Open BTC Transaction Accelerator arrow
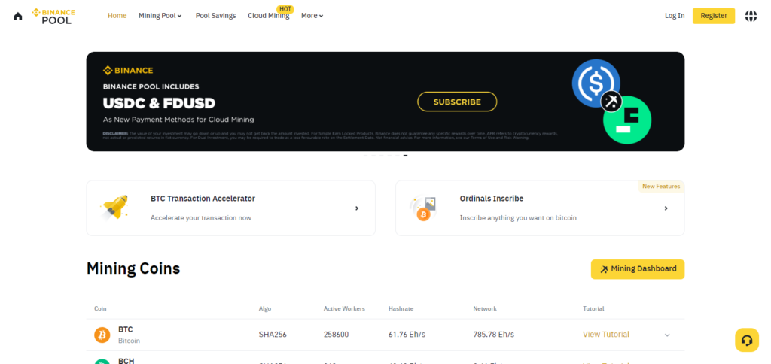Image resolution: width=771 pixels, height=364 pixels. (x=357, y=208)
